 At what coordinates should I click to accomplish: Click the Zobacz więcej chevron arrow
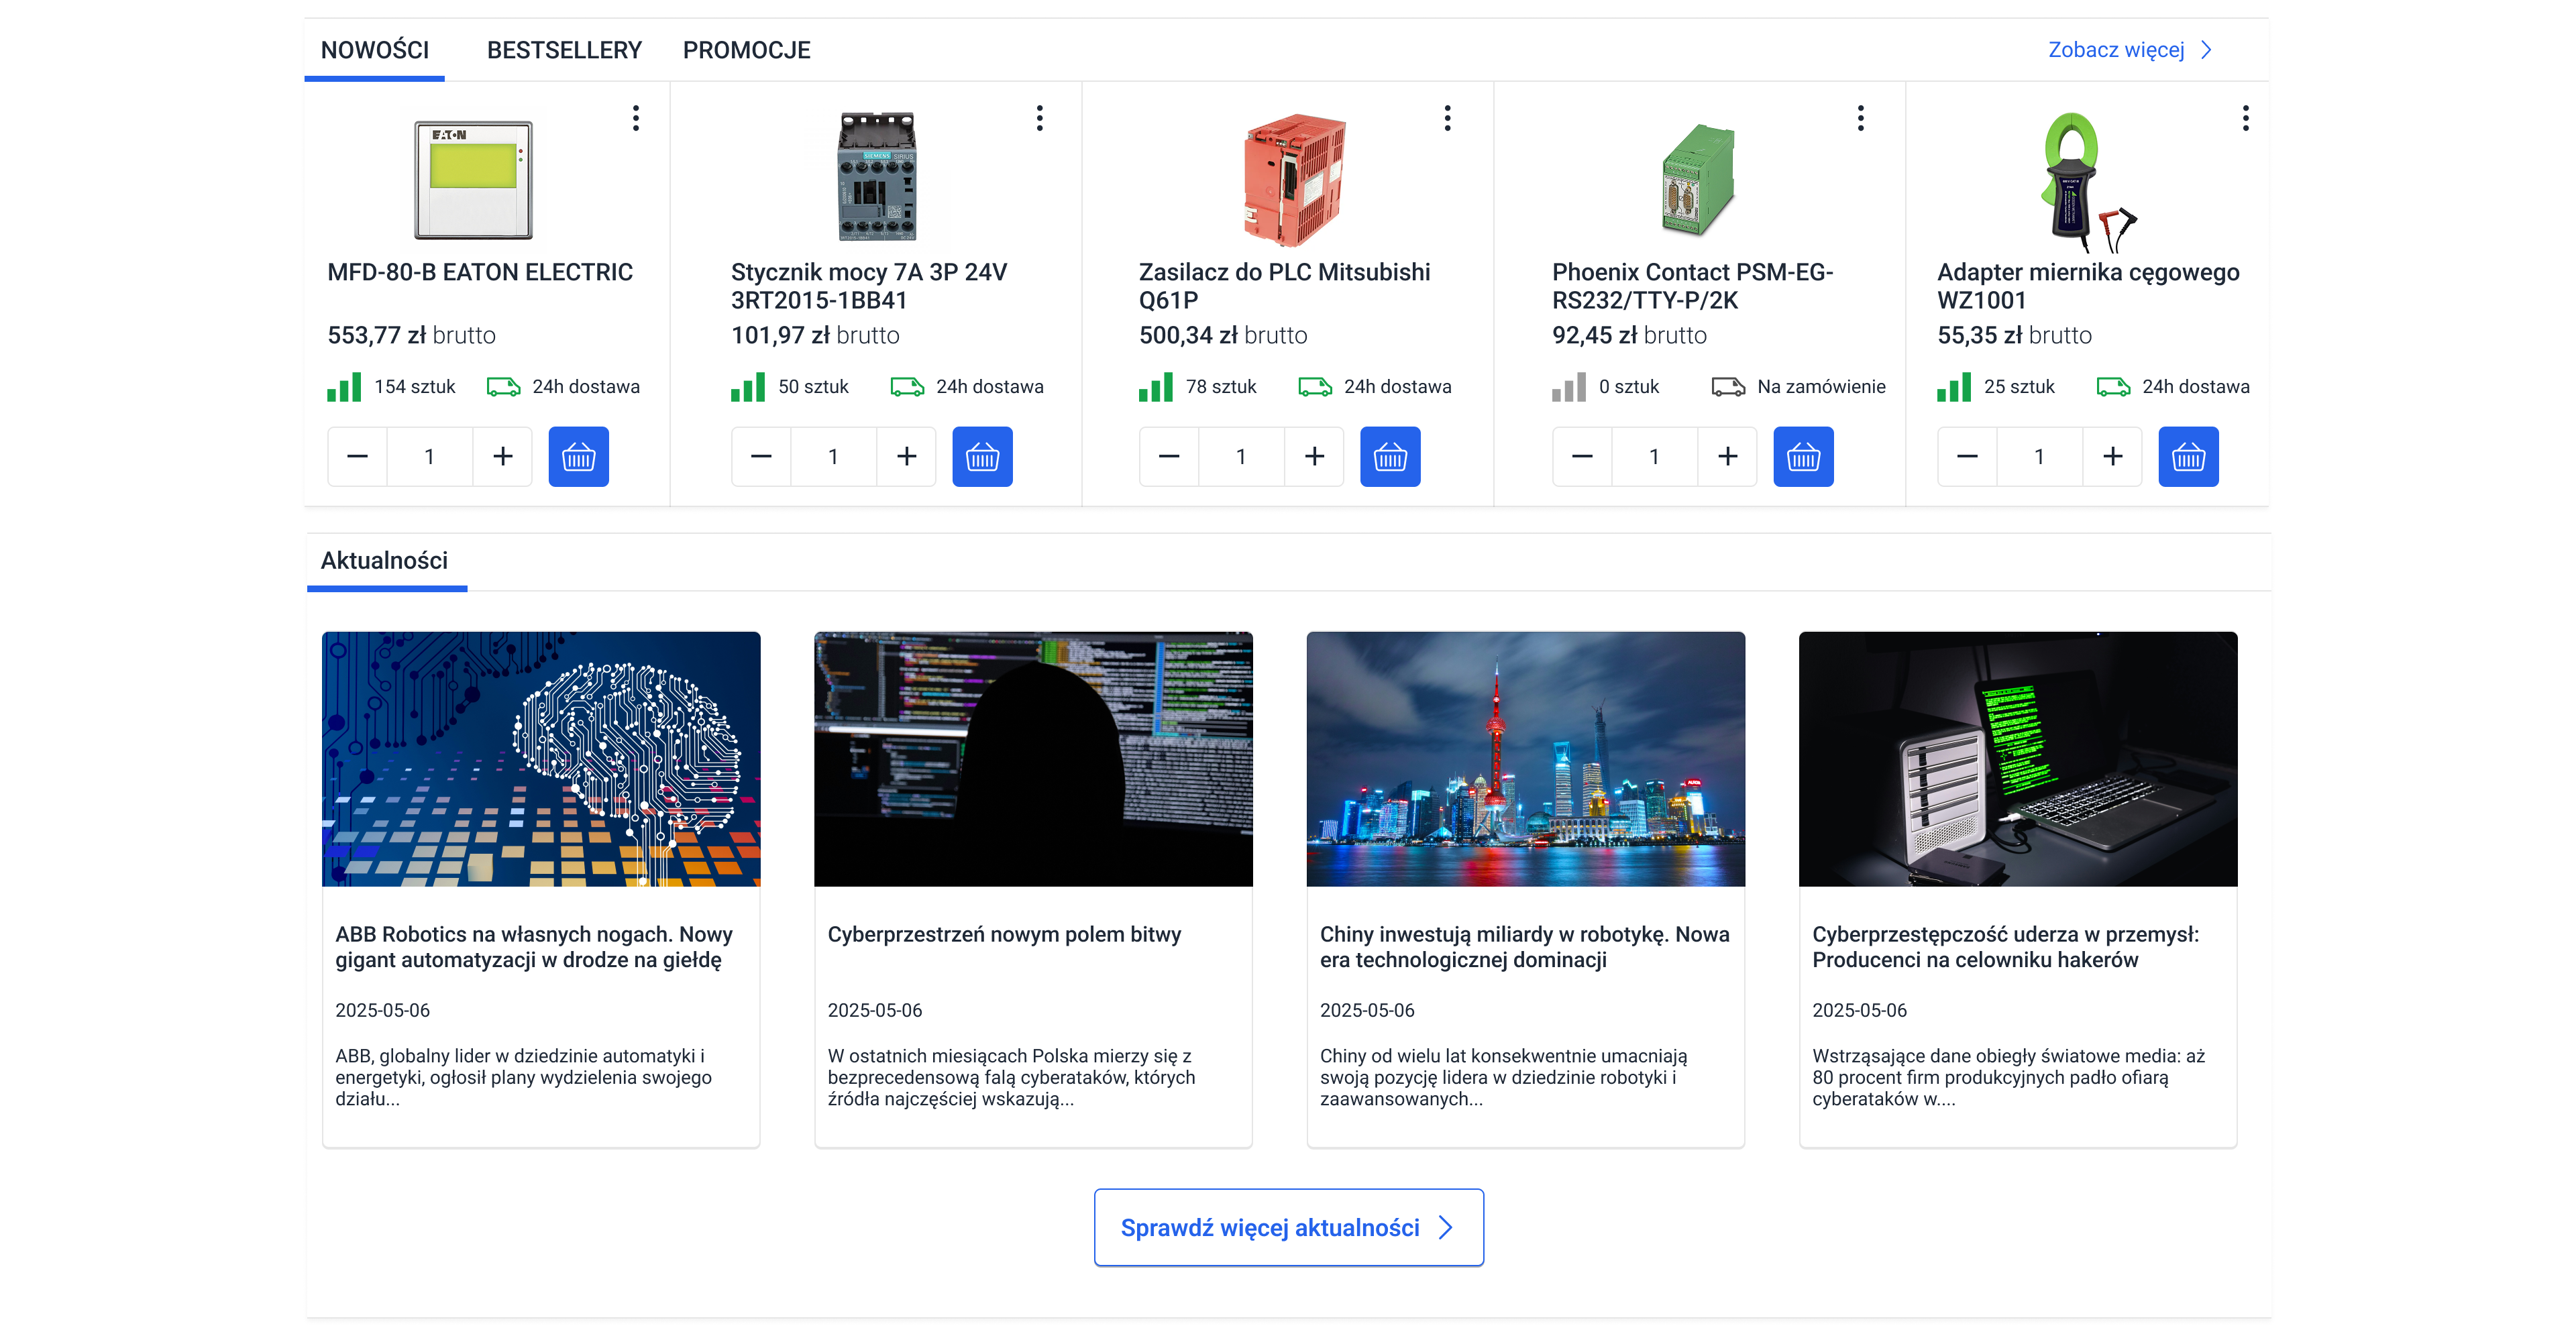[2207, 50]
